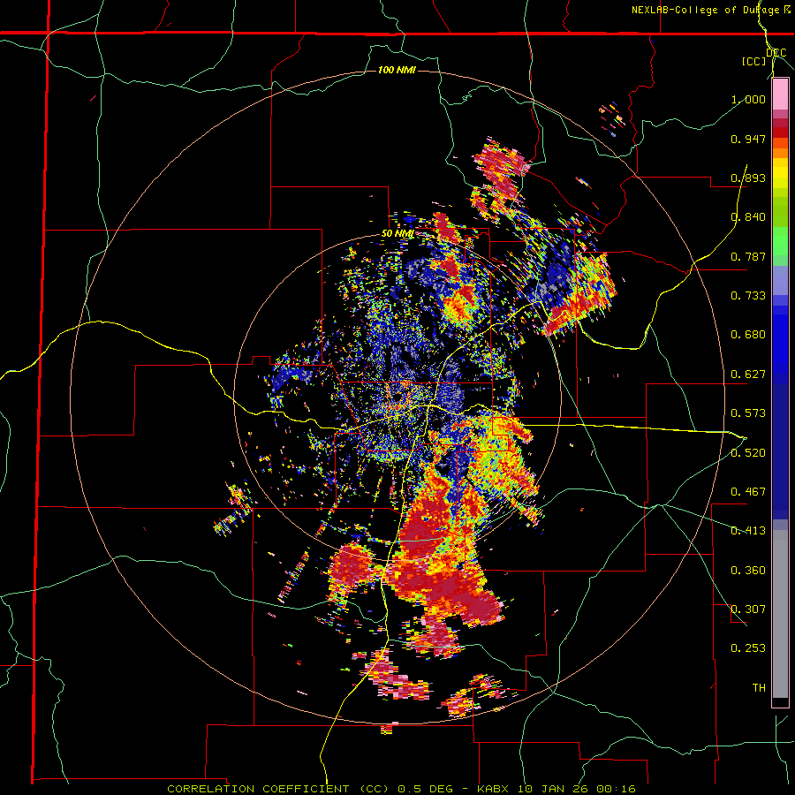Viewport: 795px width, 795px height.
Task: Select the 0.947 legend value
Action: click(748, 139)
